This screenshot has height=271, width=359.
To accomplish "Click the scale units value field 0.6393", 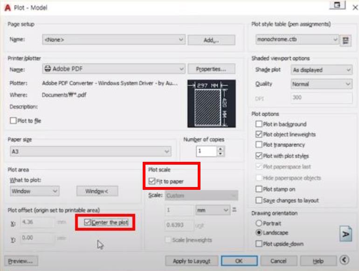I will click(179, 225).
